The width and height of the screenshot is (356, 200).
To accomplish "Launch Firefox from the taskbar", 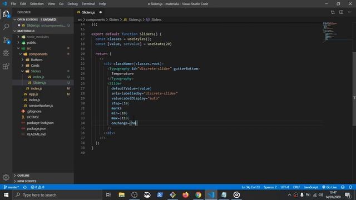I will 185,195.
